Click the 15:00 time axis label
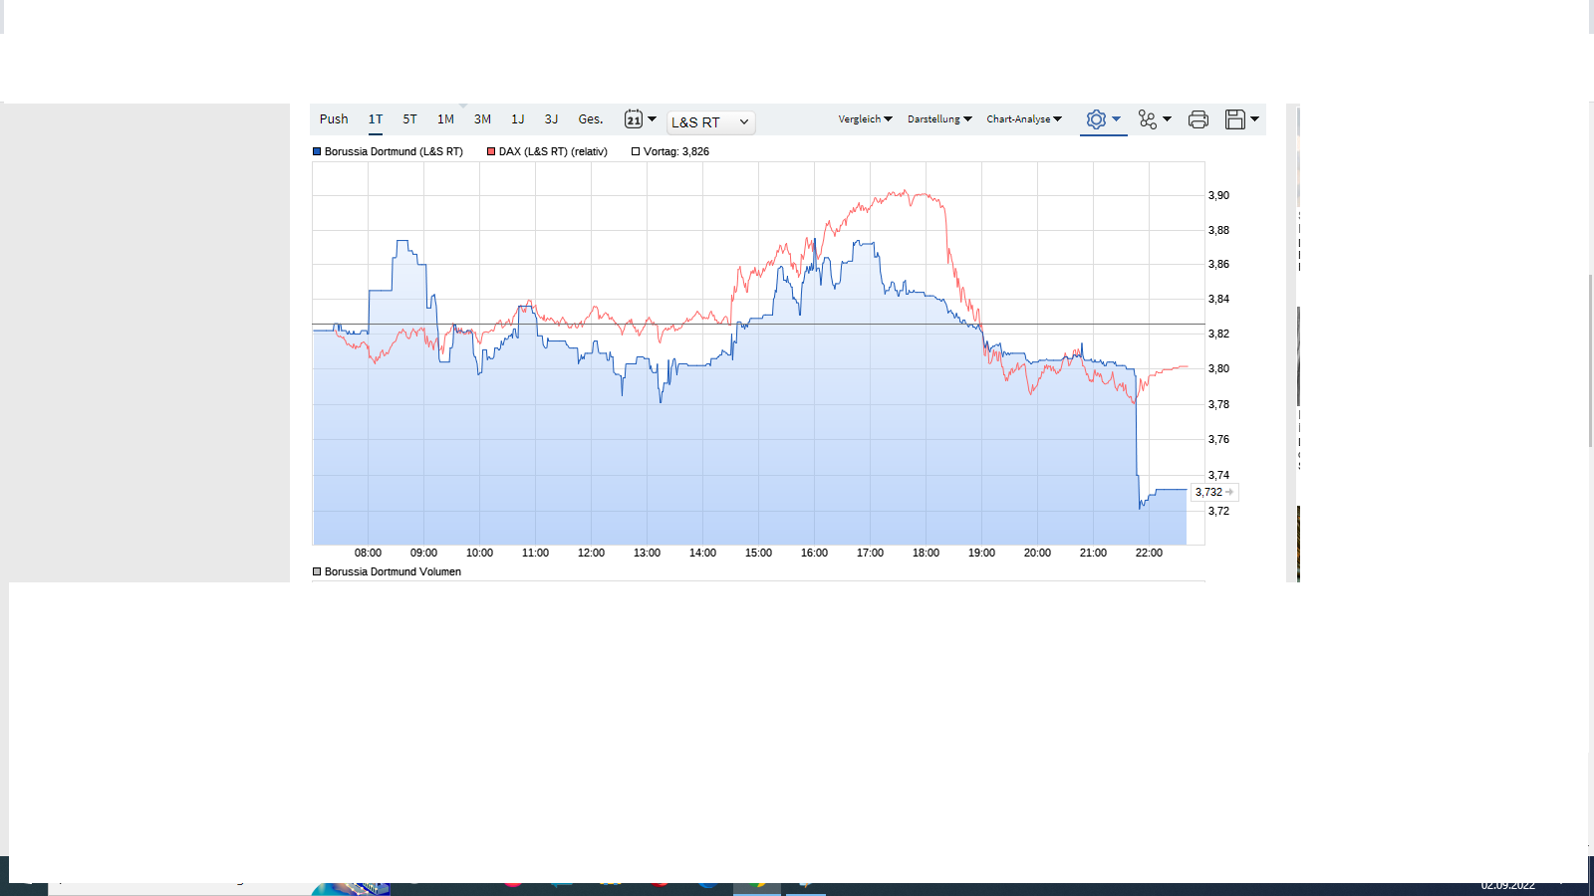The width and height of the screenshot is (1594, 896). (758, 554)
